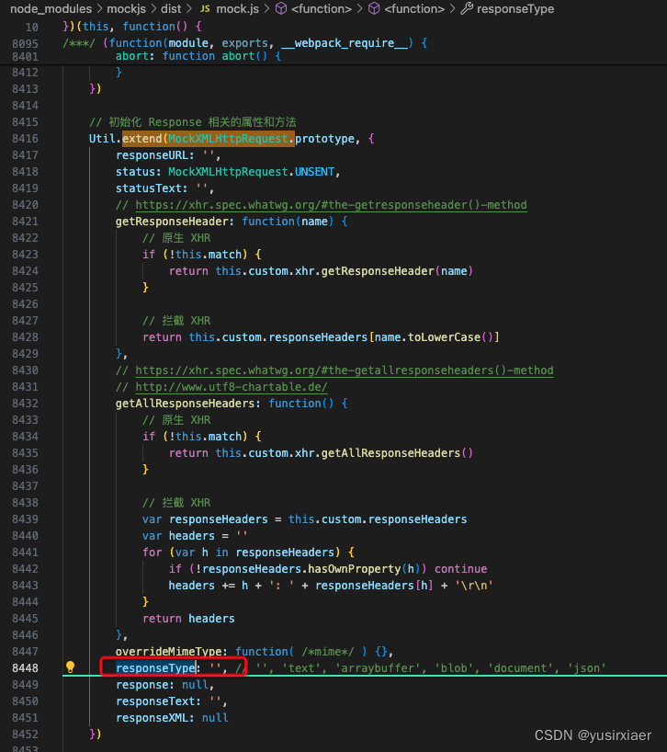Click 'prototype' on line 8416
This screenshot has height=752, width=667.
[324, 139]
